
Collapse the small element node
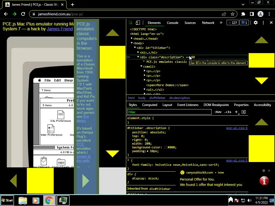(141, 66)
